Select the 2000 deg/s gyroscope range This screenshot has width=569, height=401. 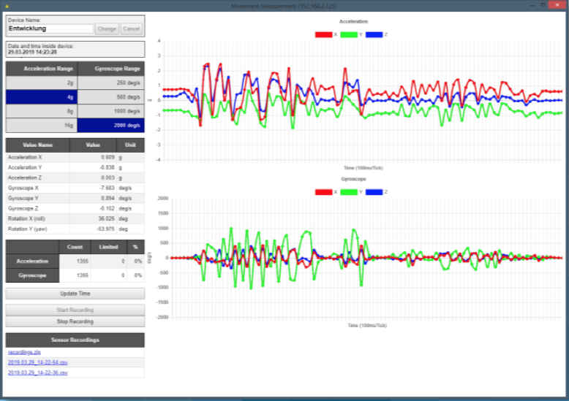tap(111, 126)
